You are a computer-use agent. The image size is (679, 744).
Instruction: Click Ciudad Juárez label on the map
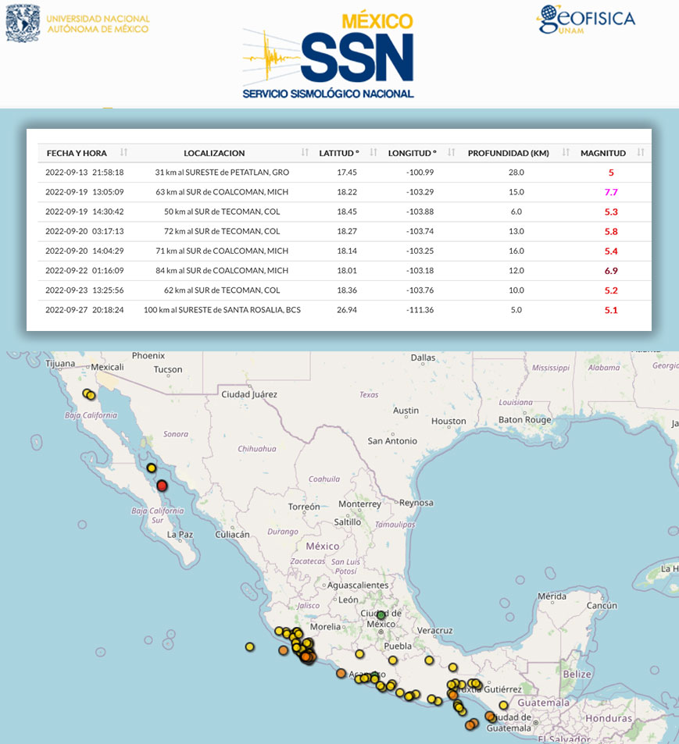point(249,394)
